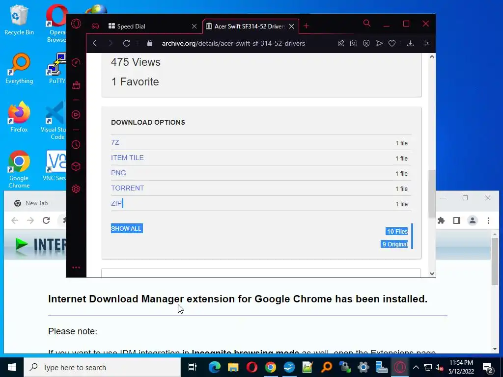The width and height of the screenshot is (503, 377).
Task: Open GX Corner gamepad icon
Action: [95, 27]
